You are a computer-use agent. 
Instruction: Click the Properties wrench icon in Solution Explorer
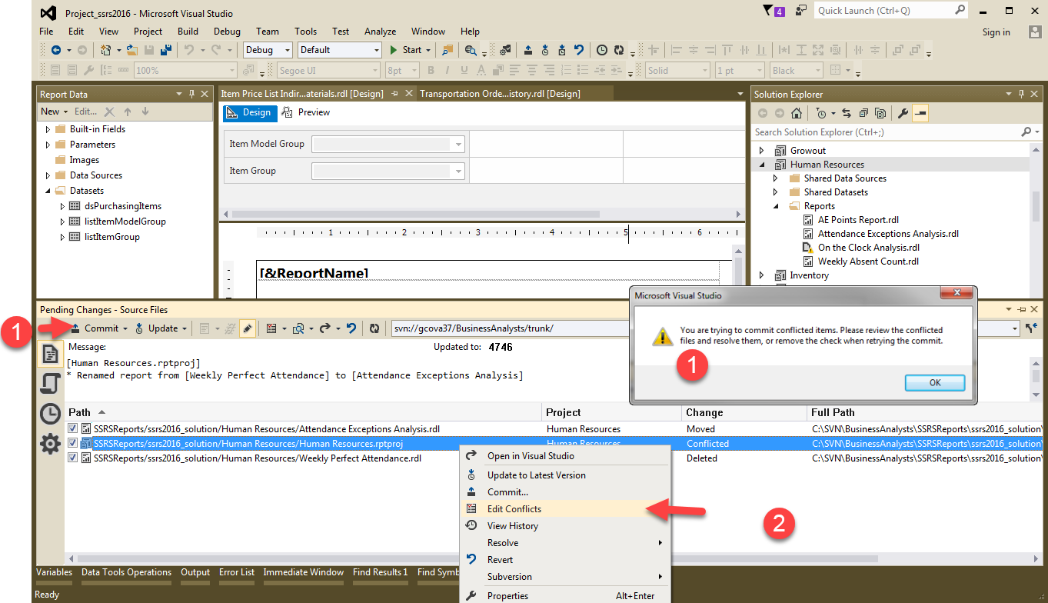click(903, 114)
